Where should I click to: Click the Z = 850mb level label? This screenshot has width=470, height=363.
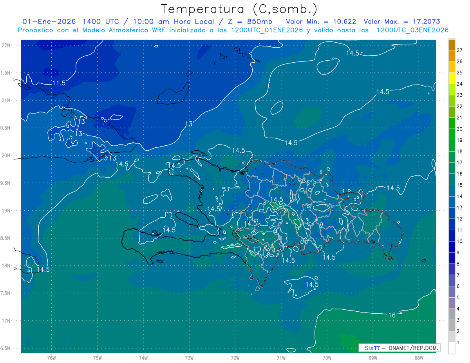[x=248, y=22]
